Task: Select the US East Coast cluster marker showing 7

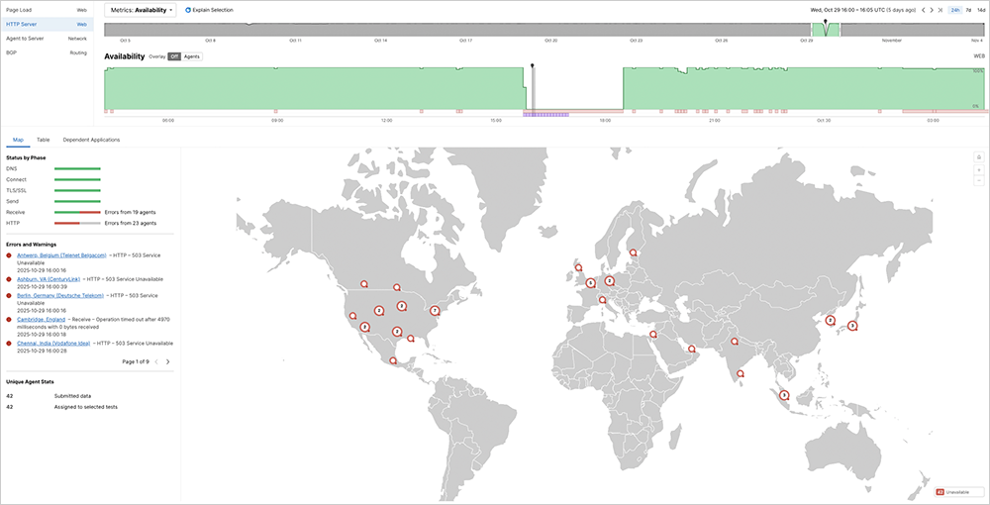Action: pyautogui.click(x=435, y=311)
